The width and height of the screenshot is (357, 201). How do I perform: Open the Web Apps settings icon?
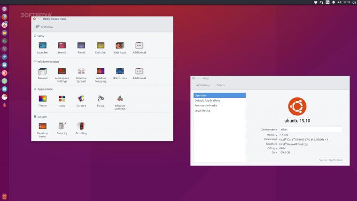[120, 48]
